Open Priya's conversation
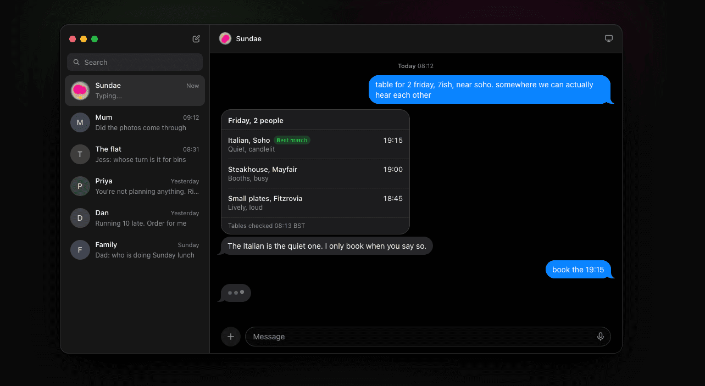The height and width of the screenshot is (386, 705). click(x=135, y=186)
